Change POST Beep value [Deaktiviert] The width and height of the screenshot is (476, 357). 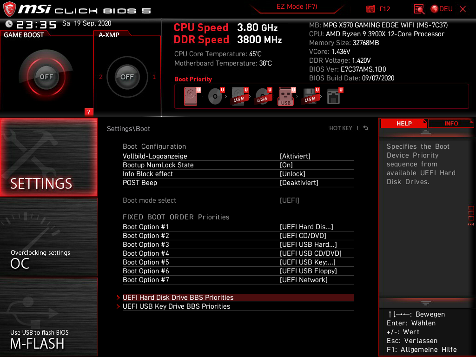click(x=299, y=182)
